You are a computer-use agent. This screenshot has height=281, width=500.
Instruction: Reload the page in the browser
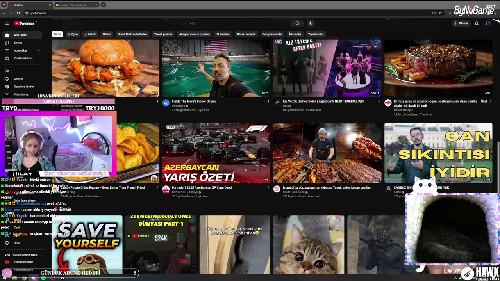pos(18,13)
